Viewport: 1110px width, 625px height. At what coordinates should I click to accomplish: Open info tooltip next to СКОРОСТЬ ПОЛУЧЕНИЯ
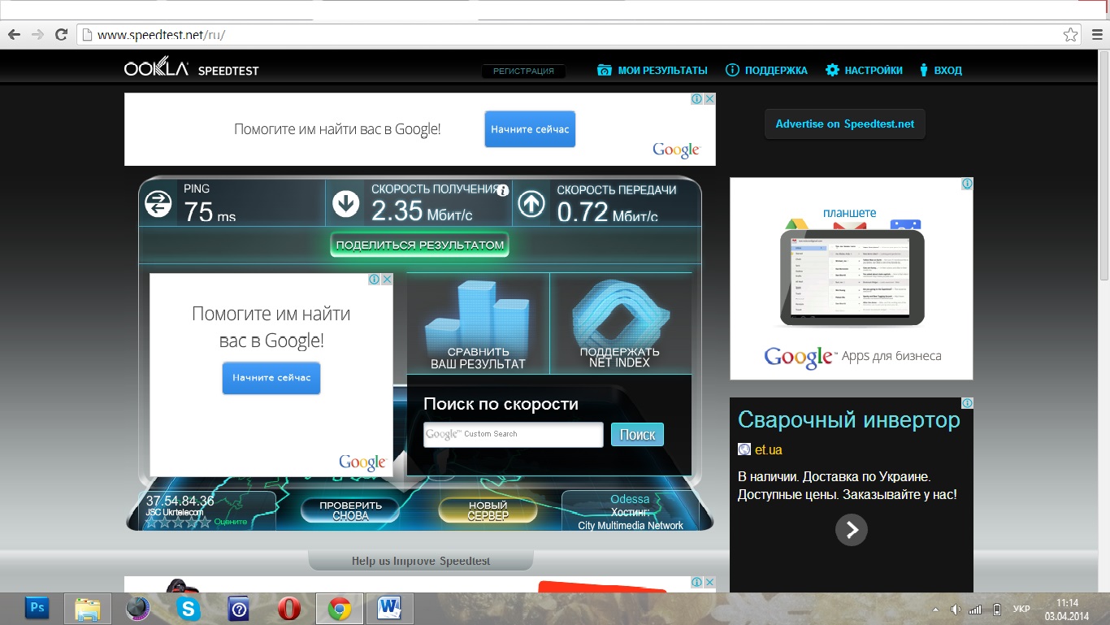tap(503, 190)
